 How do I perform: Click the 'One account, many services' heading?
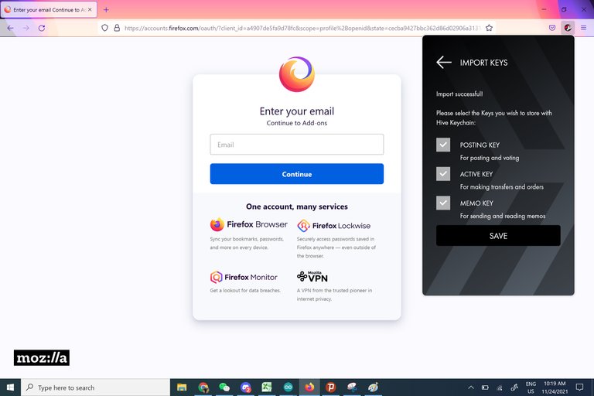(297, 207)
